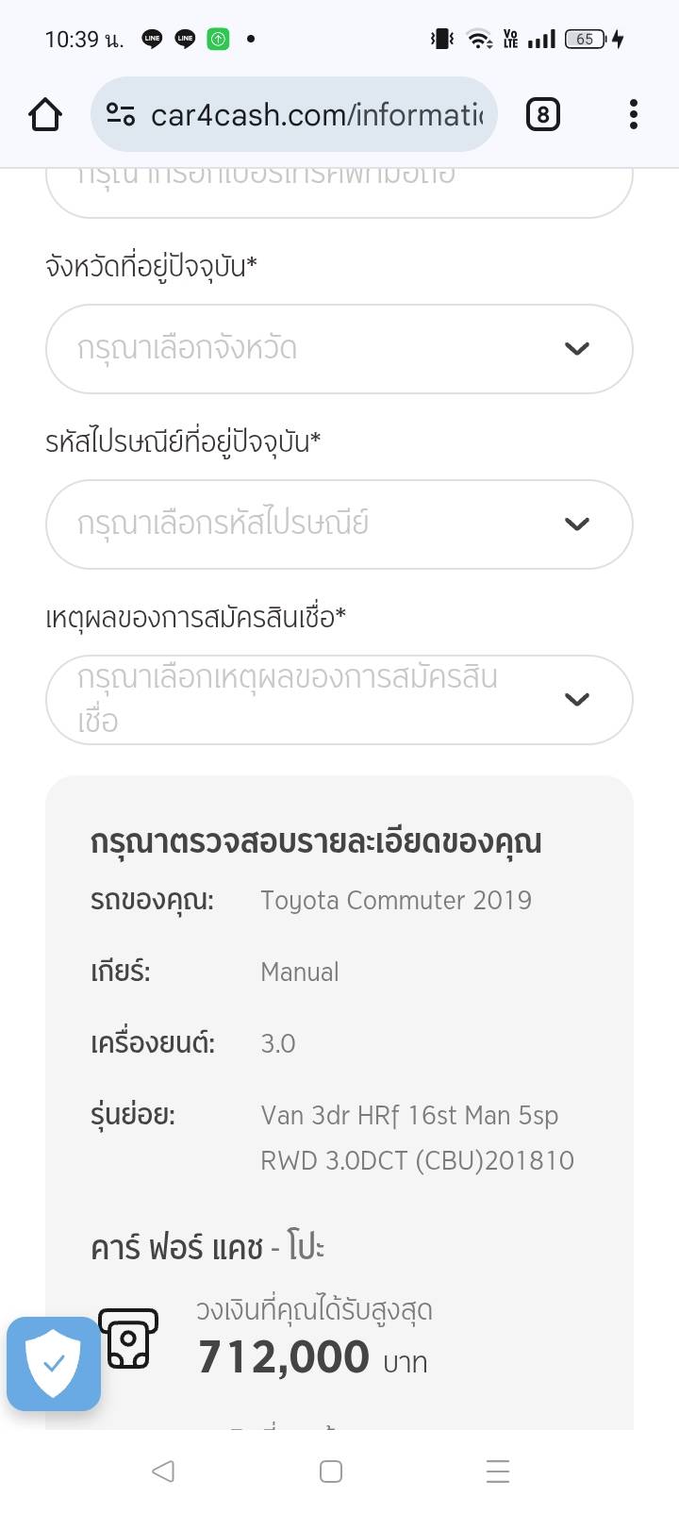This screenshot has height=1513, width=679.
Task: Tap the blue shield security badge
Action: pyautogui.click(x=54, y=1364)
